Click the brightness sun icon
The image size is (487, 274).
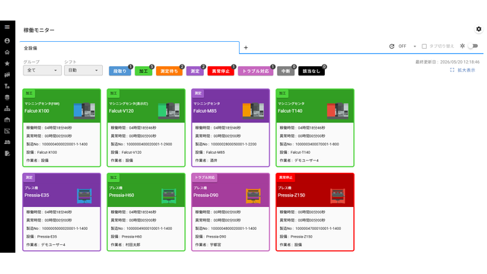tap(463, 46)
